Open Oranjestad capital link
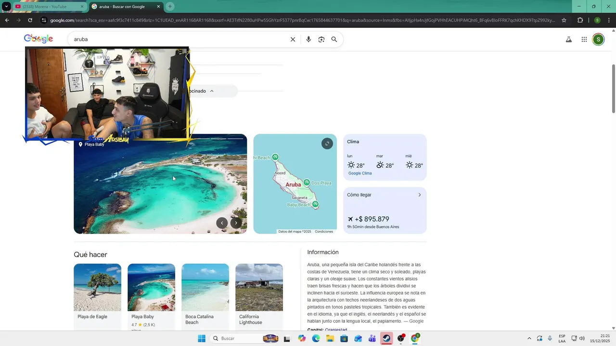This screenshot has width=616, height=346. [336, 330]
